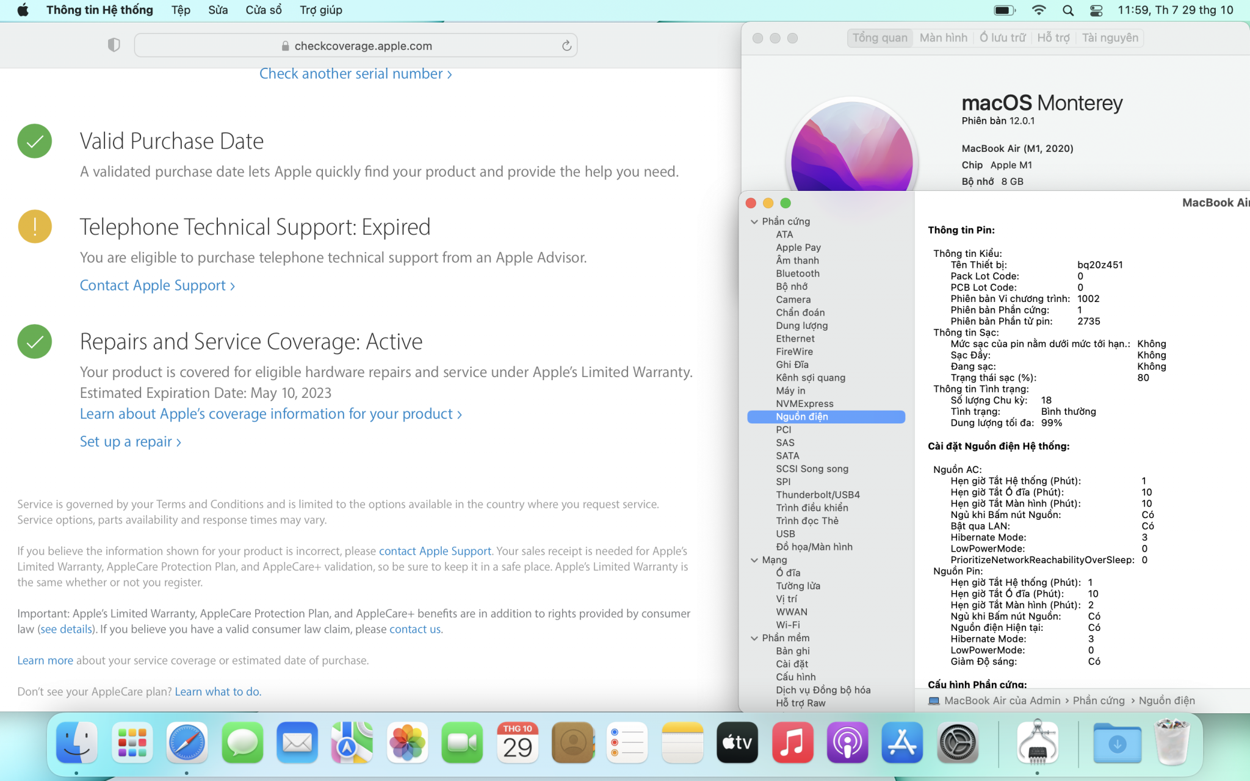Reload the checkcoverage page
1250x781 pixels.
(566, 46)
